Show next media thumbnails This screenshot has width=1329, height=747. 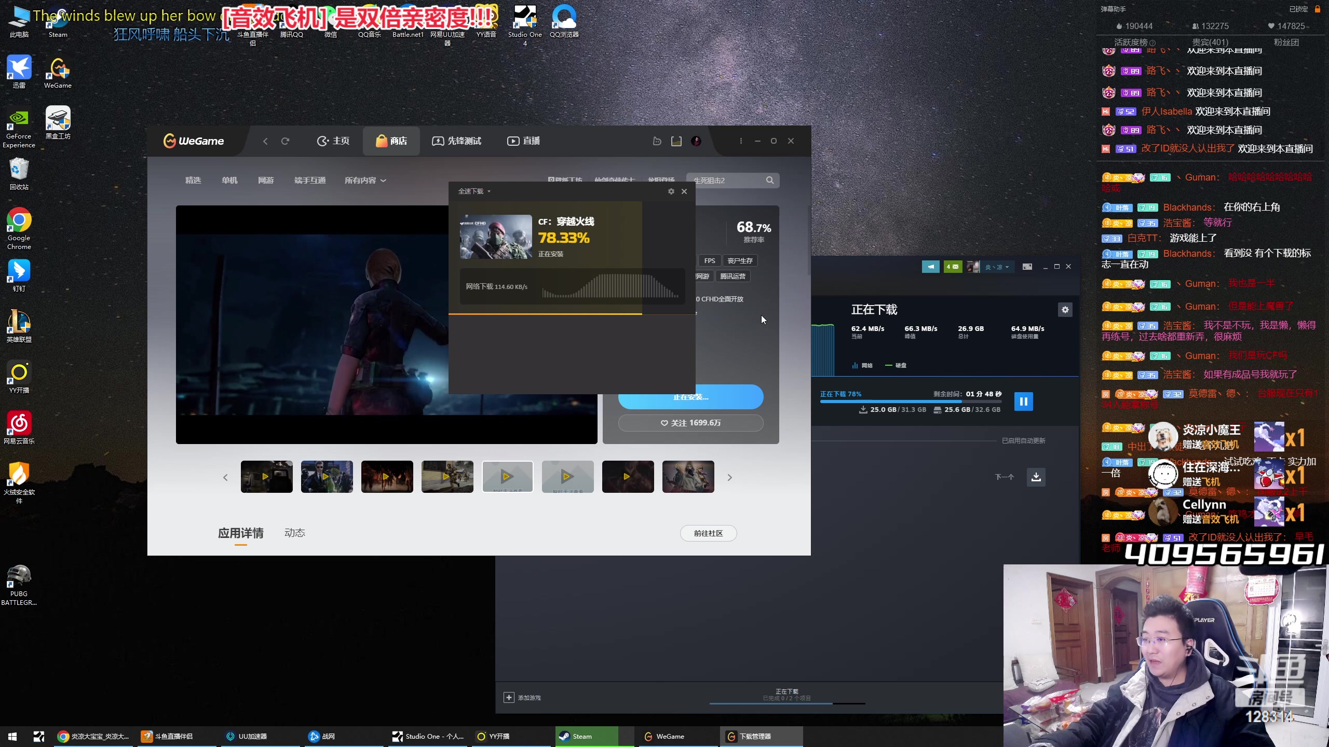pos(729,477)
